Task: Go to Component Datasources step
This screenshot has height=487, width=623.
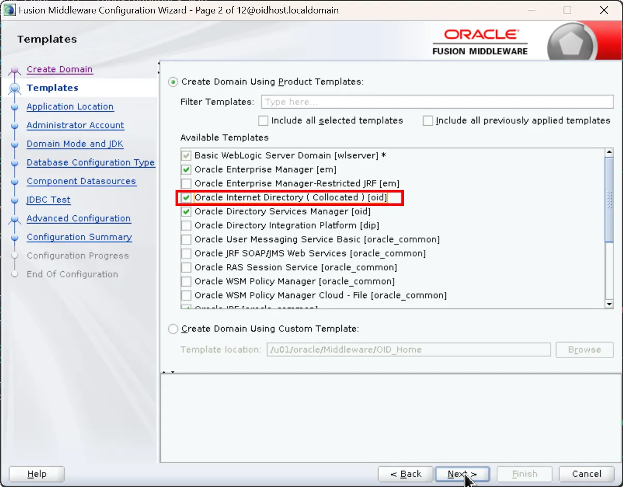Action: click(81, 181)
